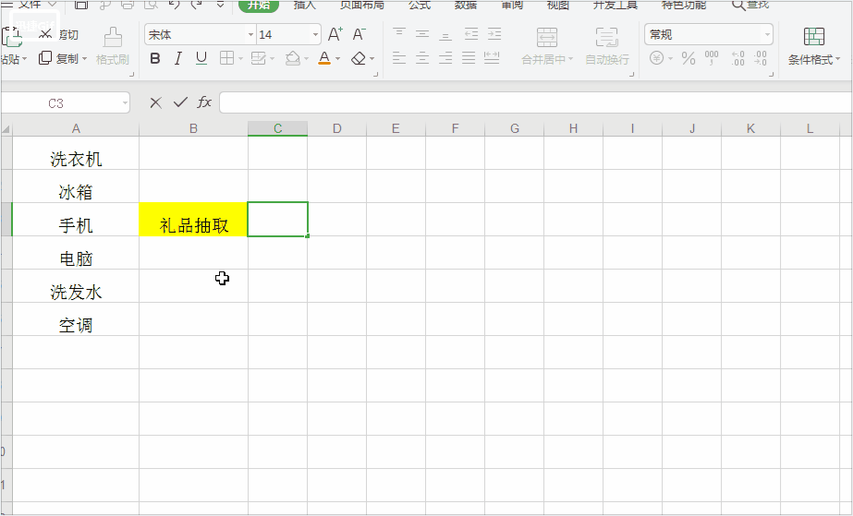Click the justify alignment icon
Viewport: 853px width, 516px height.
click(x=469, y=58)
